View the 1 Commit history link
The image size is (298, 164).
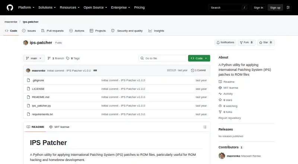[x=198, y=70]
